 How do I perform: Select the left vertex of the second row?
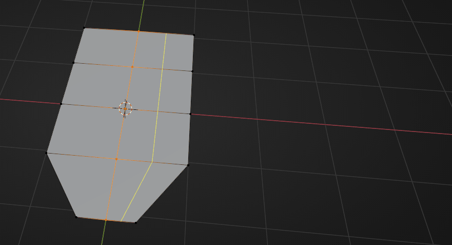point(73,63)
